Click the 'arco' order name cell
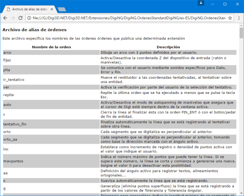 tap(7, 52)
